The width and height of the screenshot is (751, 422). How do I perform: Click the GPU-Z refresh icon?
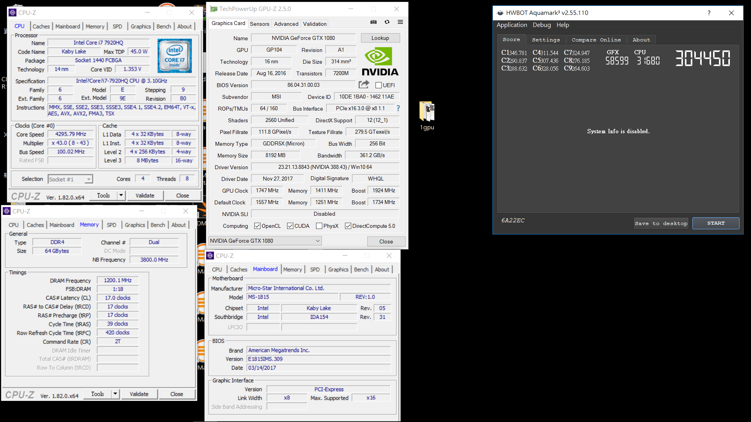387,22
